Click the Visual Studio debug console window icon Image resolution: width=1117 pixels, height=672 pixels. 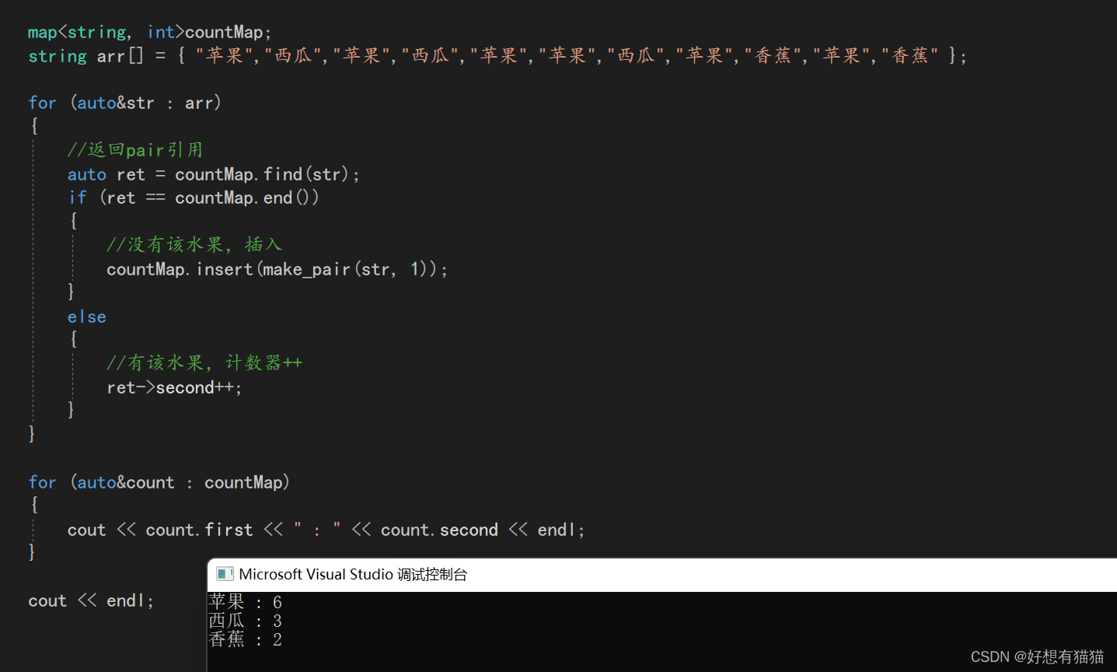[x=225, y=574]
